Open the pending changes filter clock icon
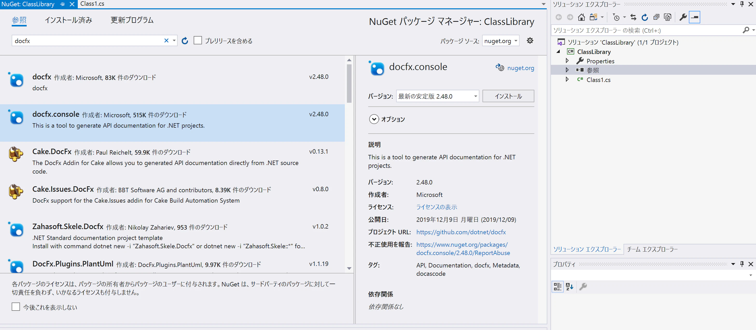 [616, 17]
